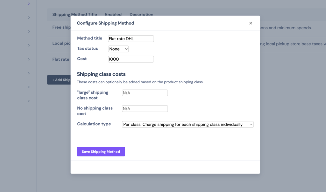Click the "Tax status" label
This screenshot has width=326, height=192.
point(88,48)
